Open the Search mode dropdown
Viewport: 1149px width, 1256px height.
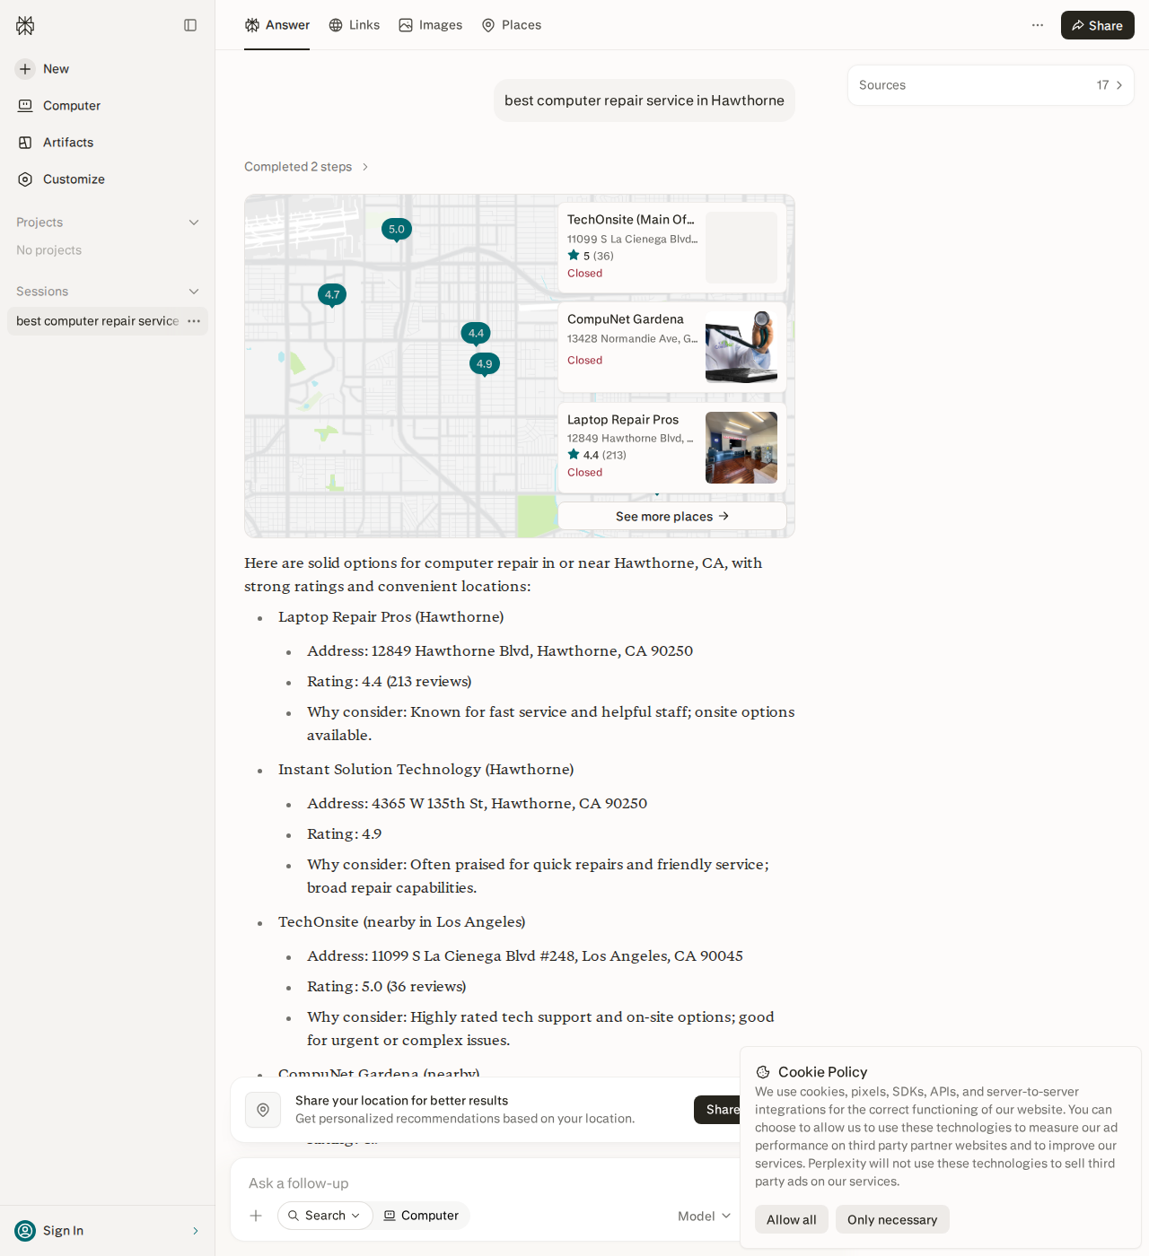pyautogui.click(x=325, y=1216)
